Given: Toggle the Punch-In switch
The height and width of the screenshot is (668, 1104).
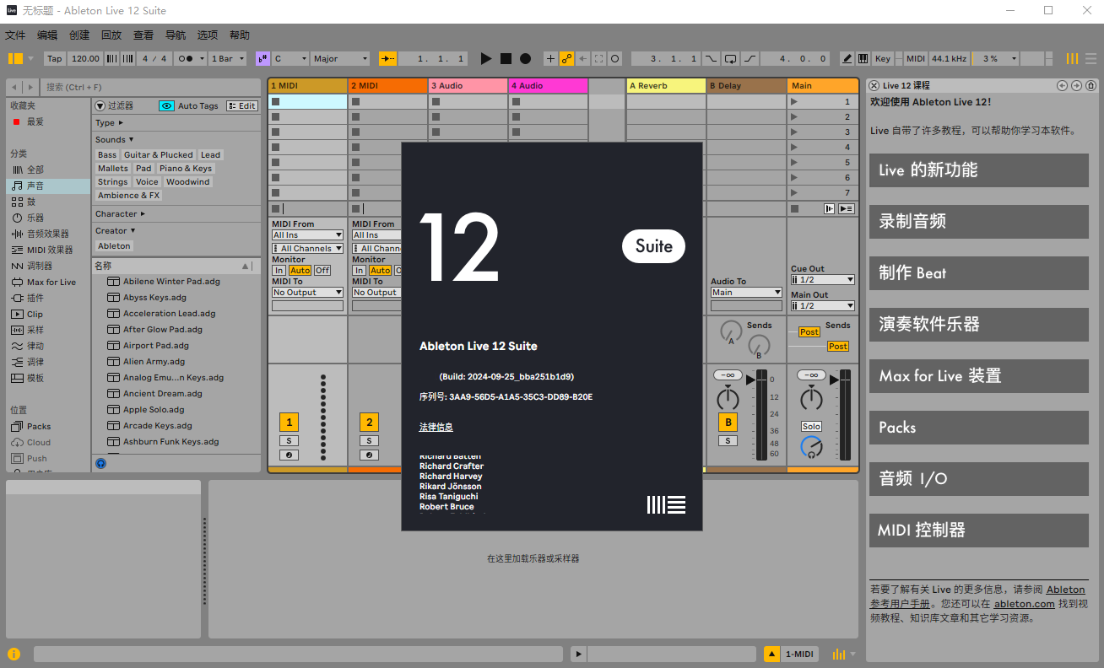Looking at the screenshot, I should [711, 59].
